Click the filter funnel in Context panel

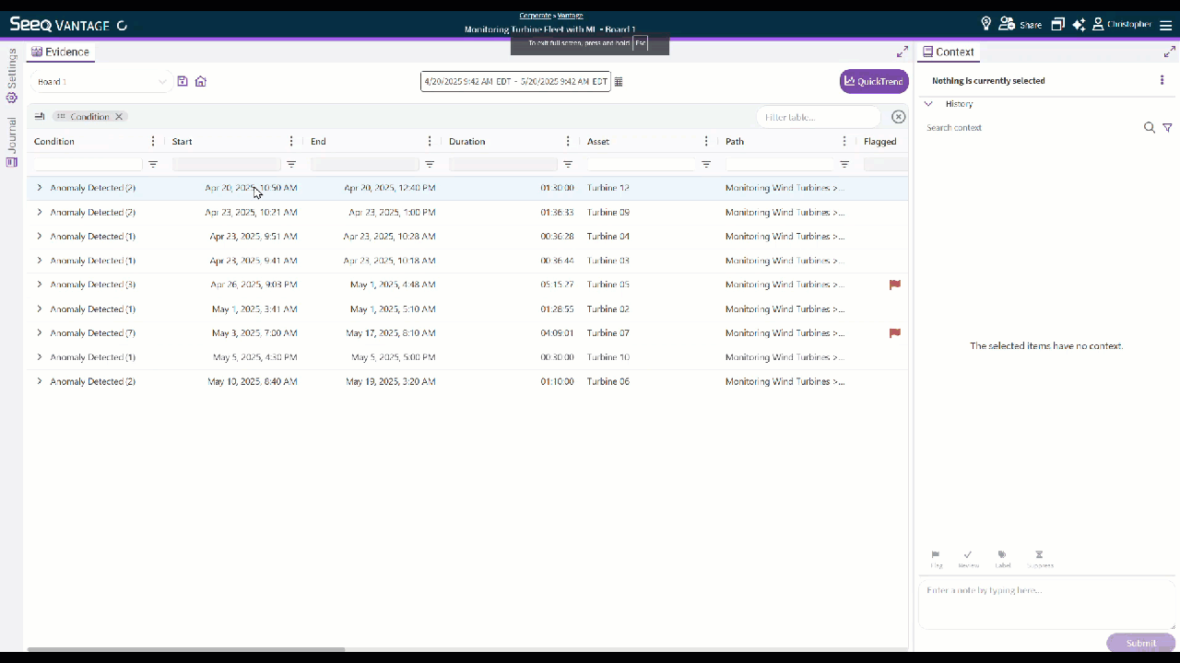click(1167, 128)
